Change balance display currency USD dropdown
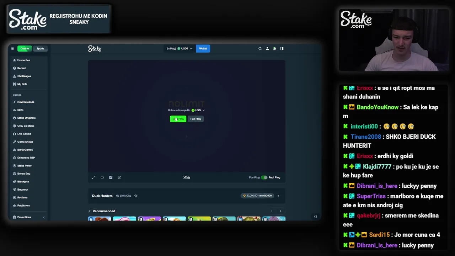 click(x=198, y=110)
